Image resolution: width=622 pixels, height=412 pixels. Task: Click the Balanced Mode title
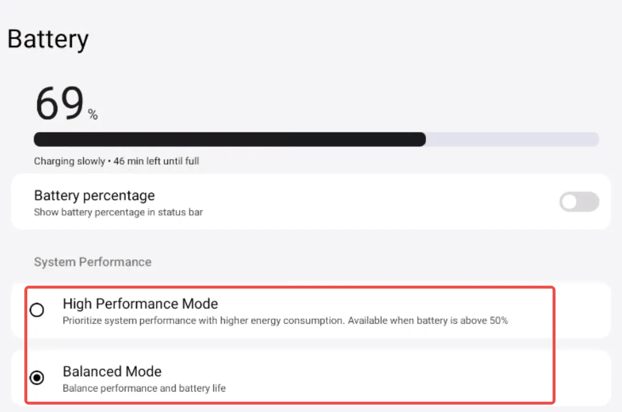coord(112,372)
